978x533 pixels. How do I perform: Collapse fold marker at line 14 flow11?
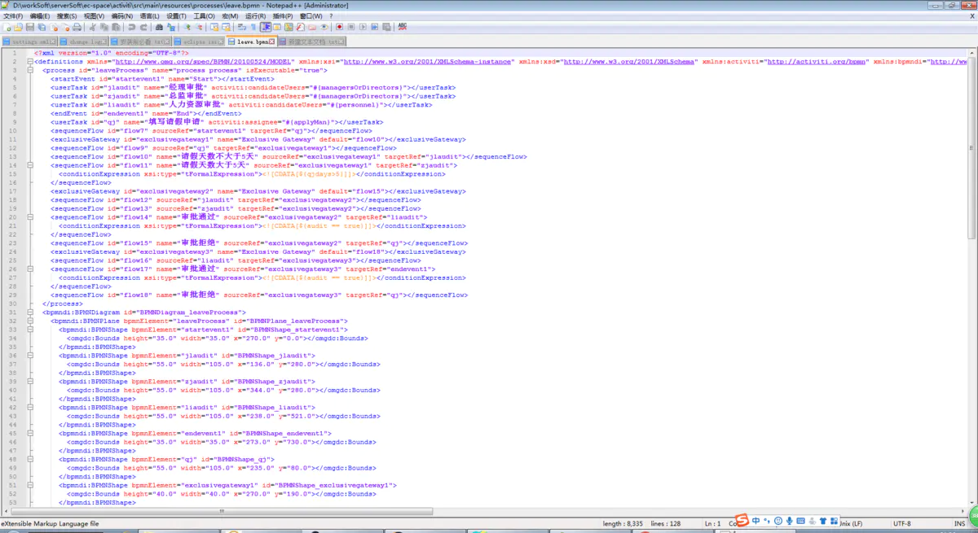point(29,165)
